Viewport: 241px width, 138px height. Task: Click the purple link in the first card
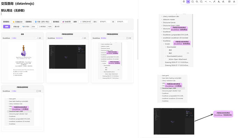(13, 38)
